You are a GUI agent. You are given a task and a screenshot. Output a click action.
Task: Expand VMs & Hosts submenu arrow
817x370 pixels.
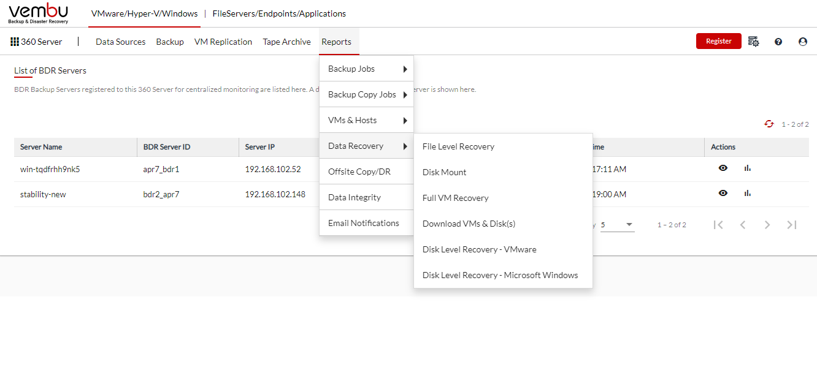click(x=405, y=121)
